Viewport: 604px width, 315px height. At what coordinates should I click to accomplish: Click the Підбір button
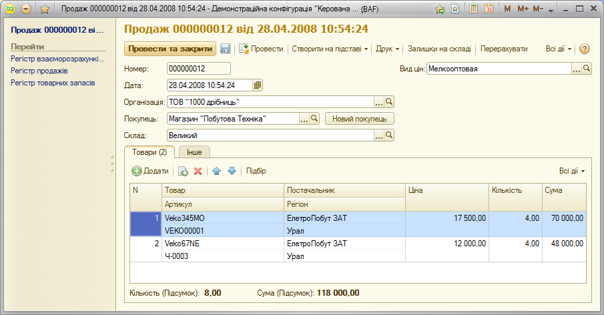256,171
